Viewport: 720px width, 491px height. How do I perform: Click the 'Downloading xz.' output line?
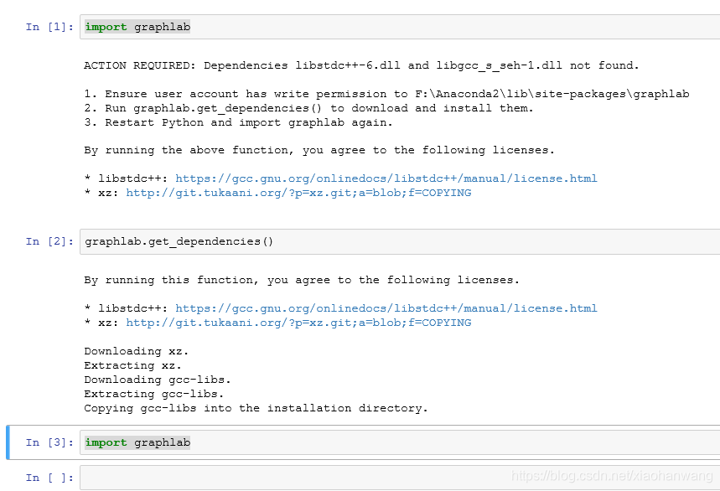point(136,351)
